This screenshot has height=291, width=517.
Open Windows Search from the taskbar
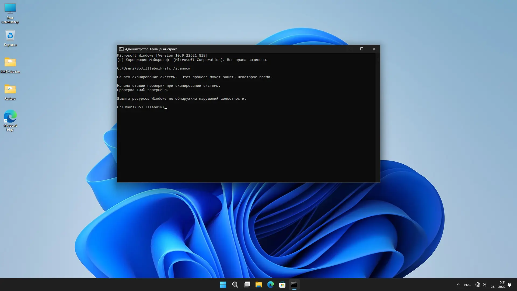(235, 285)
